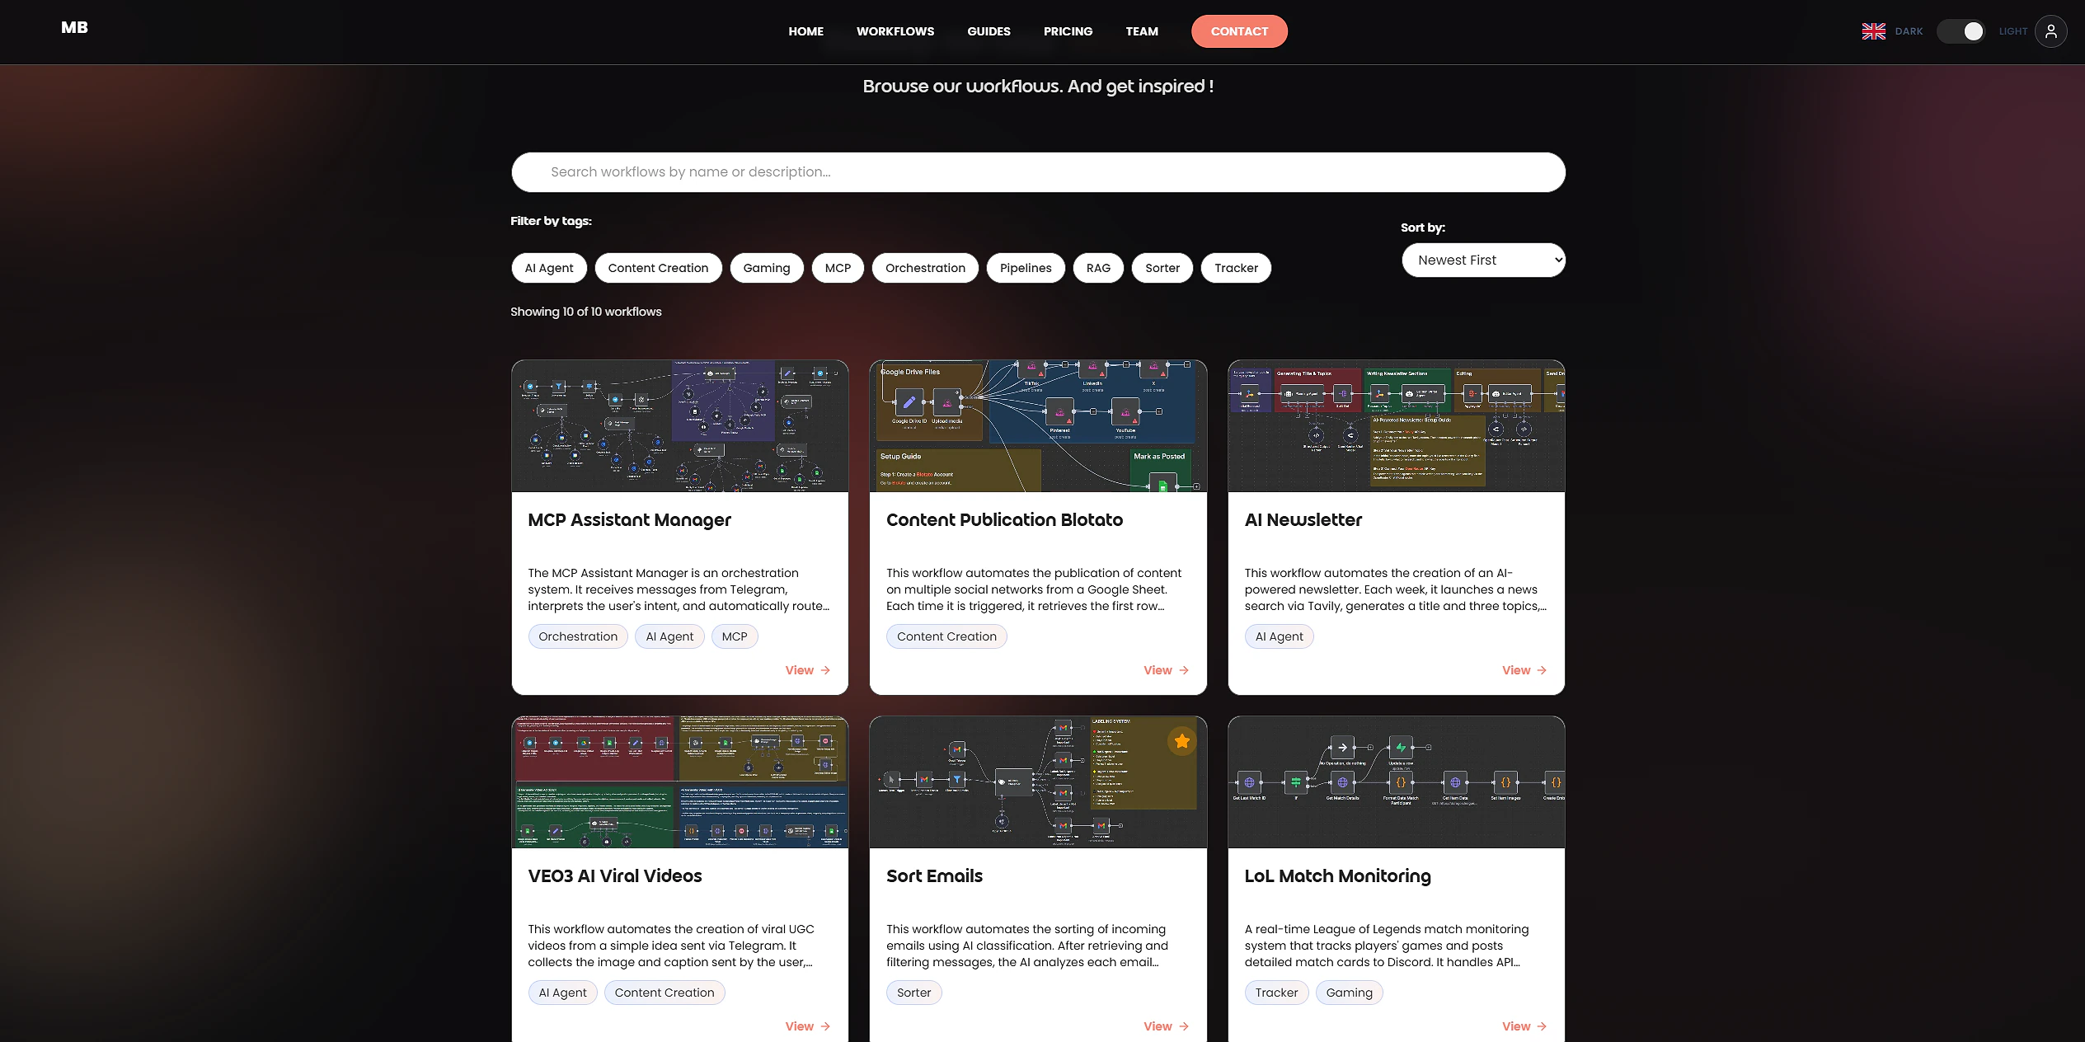2085x1042 pixels.
Task: Open the Newest First sort dropdown
Action: pos(1482,260)
